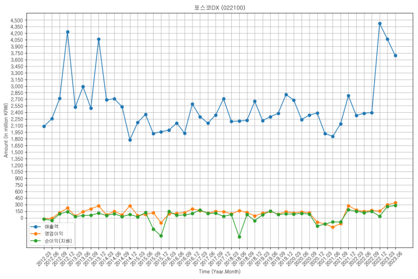Click the 300 y-axis tick label

click(19, 205)
